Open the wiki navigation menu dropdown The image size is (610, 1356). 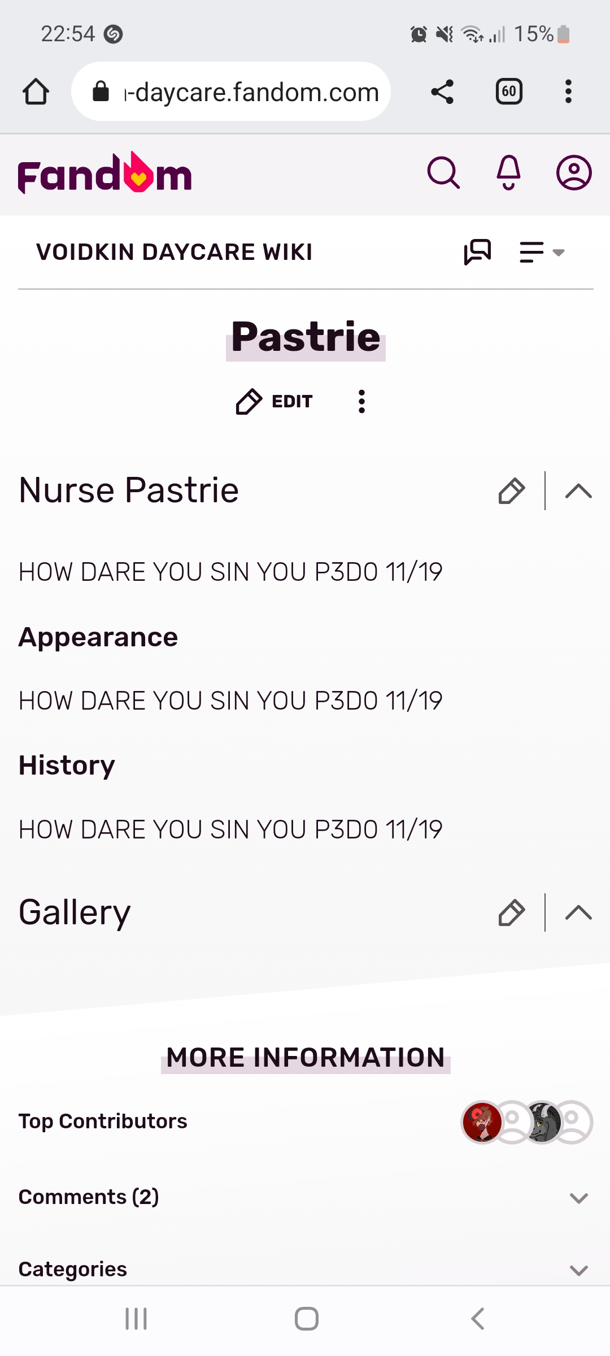[542, 252]
